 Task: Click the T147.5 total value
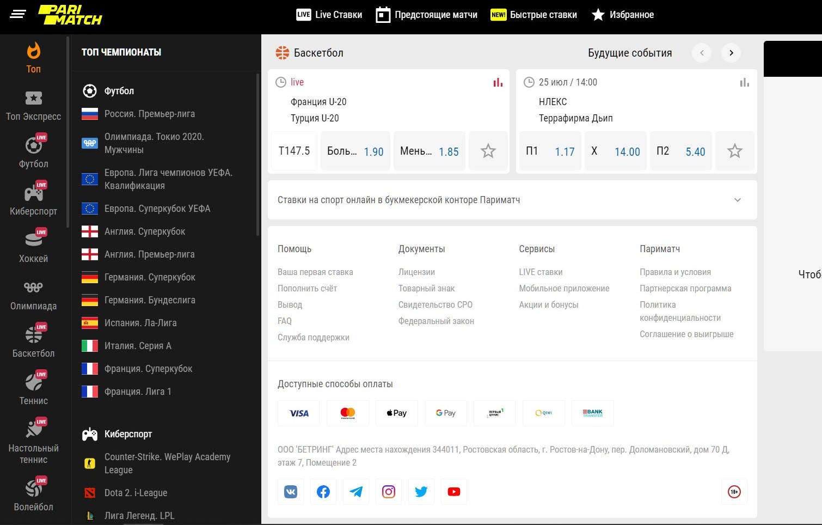[294, 151]
